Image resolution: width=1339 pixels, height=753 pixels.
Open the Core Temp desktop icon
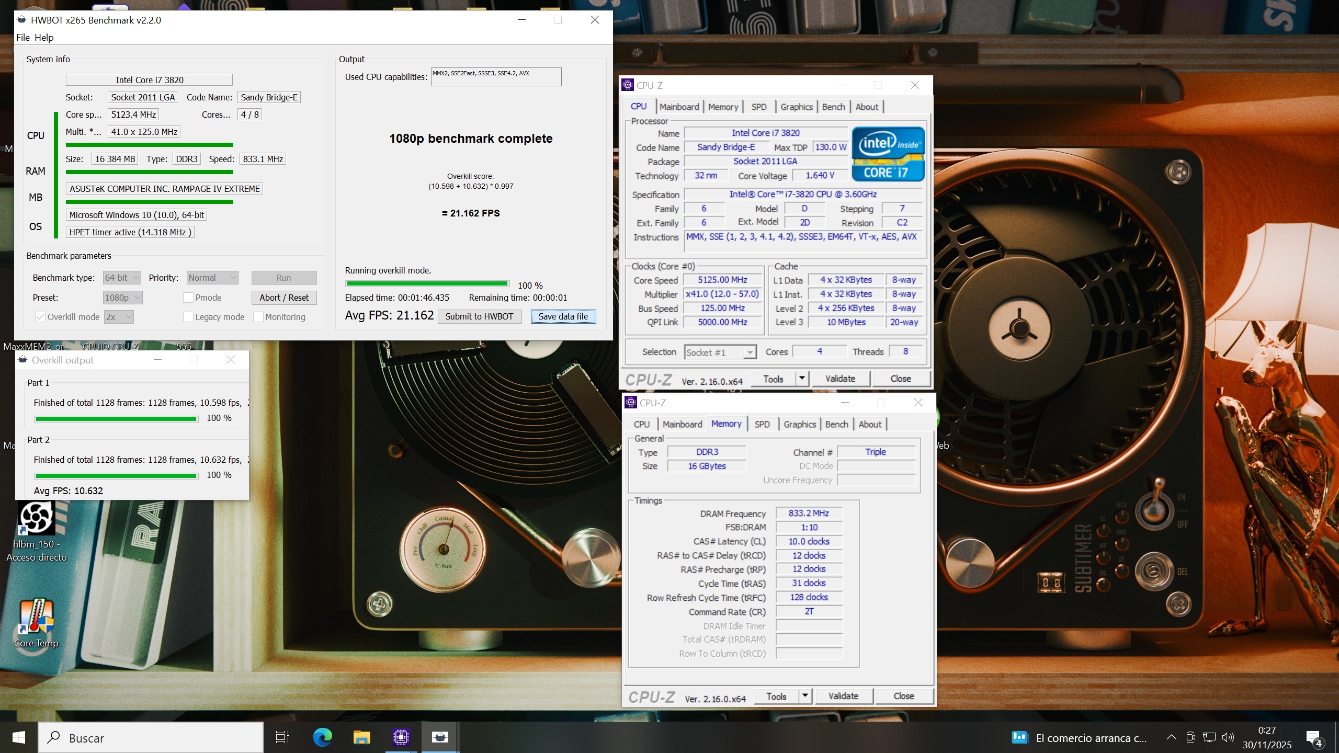36,617
